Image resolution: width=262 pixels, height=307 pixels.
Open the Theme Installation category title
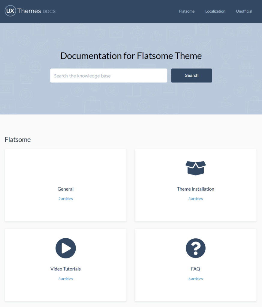pos(195,189)
